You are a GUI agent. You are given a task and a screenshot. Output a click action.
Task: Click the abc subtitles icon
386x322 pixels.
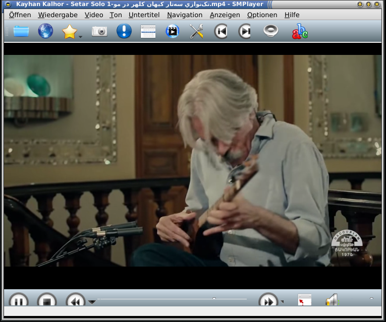[x=300, y=32]
